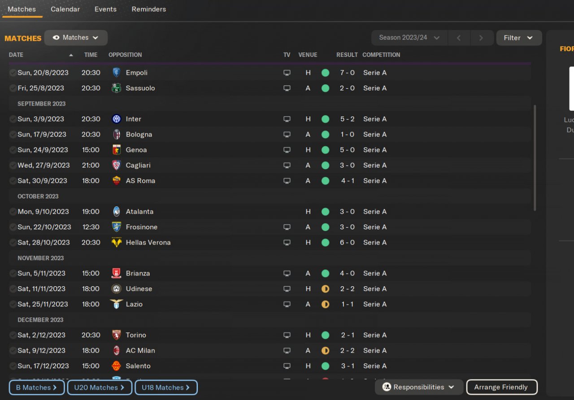
Task: Click the AS Roma crest icon
Action: tap(116, 181)
